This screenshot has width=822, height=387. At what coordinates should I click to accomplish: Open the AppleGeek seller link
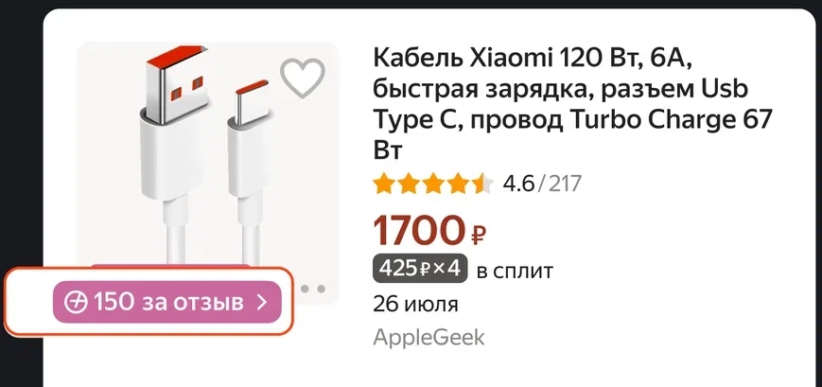428,338
